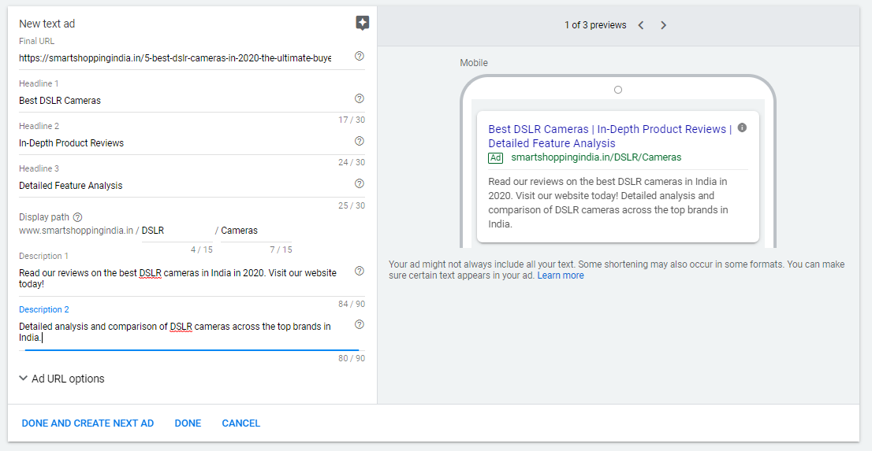Click Done and Create Next Ad

[88, 423]
